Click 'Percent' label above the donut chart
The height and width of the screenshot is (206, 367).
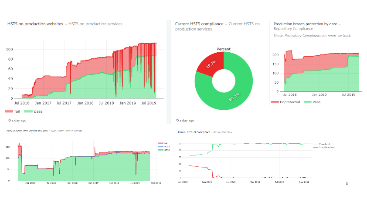[x=224, y=49]
